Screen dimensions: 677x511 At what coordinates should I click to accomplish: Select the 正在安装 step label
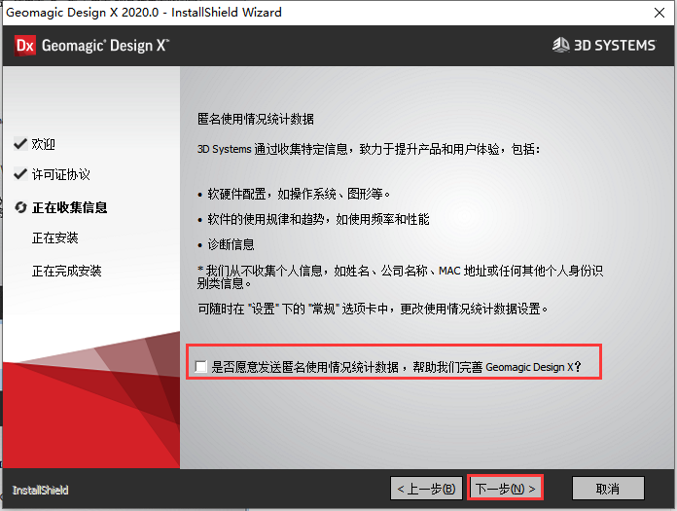[x=54, y=238]
